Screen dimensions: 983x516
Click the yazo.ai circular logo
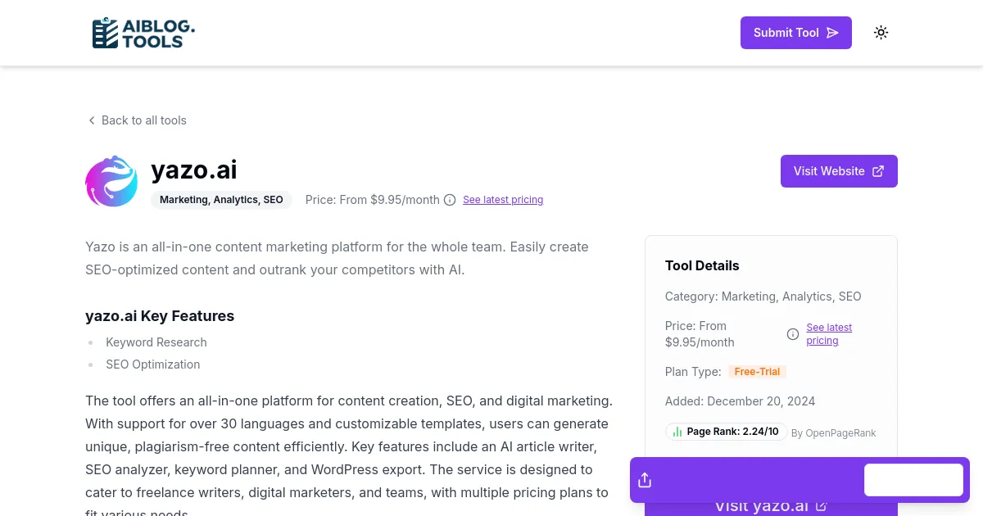[x=111, y=181]
